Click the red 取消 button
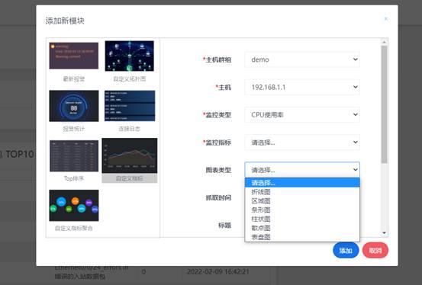This screenshot has height=285, width=422. click(x=375, y=250)
